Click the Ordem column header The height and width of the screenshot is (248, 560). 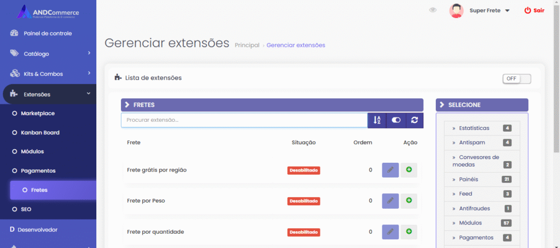[x=363, y=143]
